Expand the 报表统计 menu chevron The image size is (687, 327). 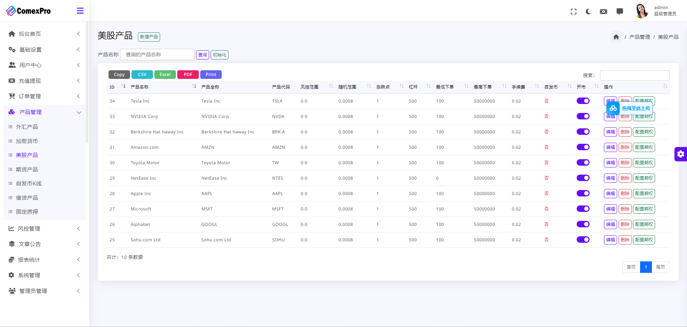(x=78, y=260)
